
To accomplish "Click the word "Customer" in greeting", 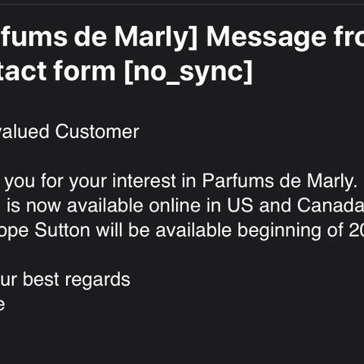I will tap(97, 131).
